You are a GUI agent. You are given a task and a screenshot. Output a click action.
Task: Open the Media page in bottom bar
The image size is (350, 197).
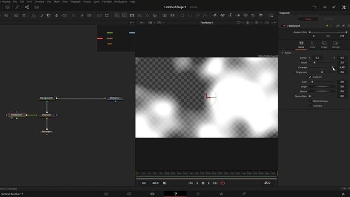click(x=106, y=194)
